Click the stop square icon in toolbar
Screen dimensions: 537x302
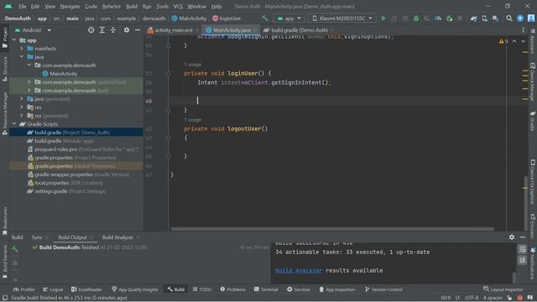tap(460, 18)
